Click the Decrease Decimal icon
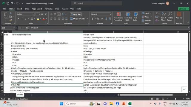191x107 pixels. tap(110, 19)
